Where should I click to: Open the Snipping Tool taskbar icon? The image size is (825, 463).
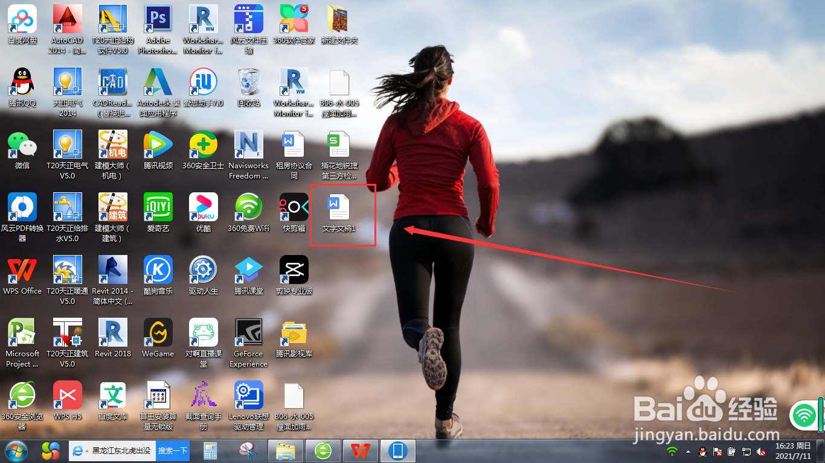pyautogui.click(x=246, y=451)
